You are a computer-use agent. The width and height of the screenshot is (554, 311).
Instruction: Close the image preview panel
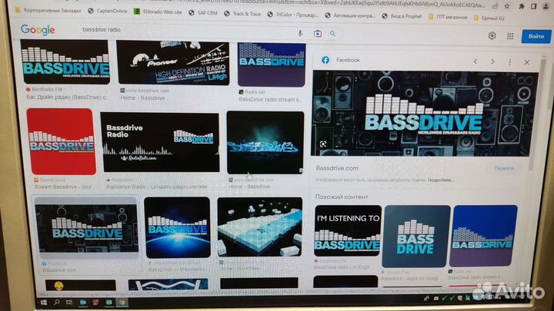coord(526,62)
